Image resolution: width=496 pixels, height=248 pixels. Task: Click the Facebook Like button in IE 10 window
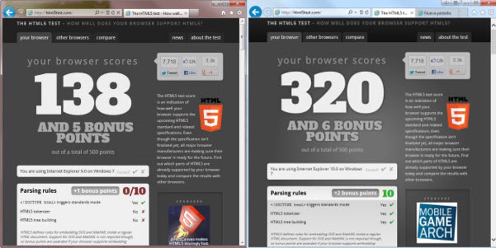click(438, 72)
